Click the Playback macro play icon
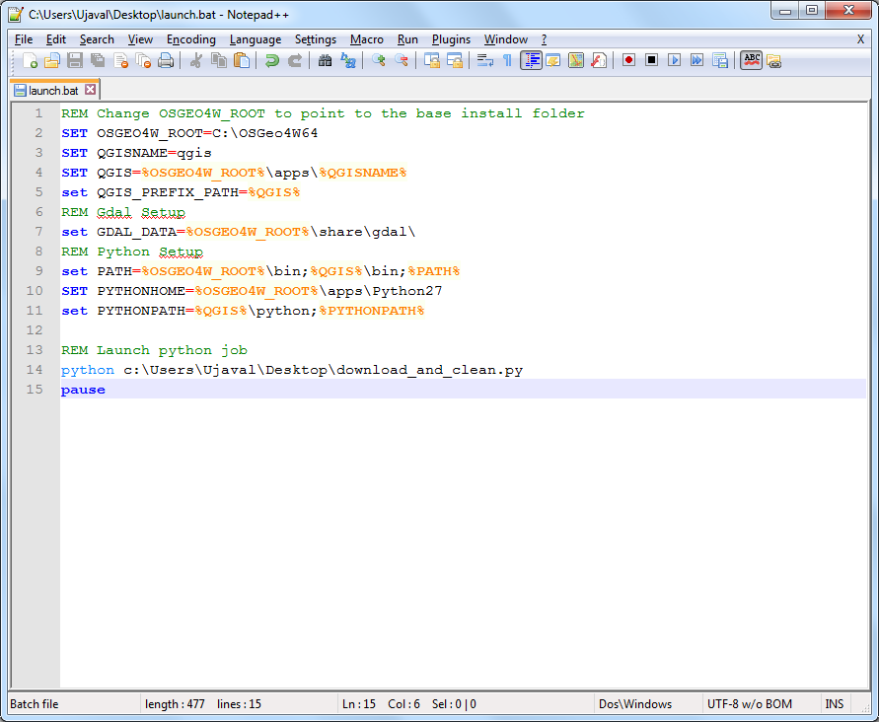 675,60
